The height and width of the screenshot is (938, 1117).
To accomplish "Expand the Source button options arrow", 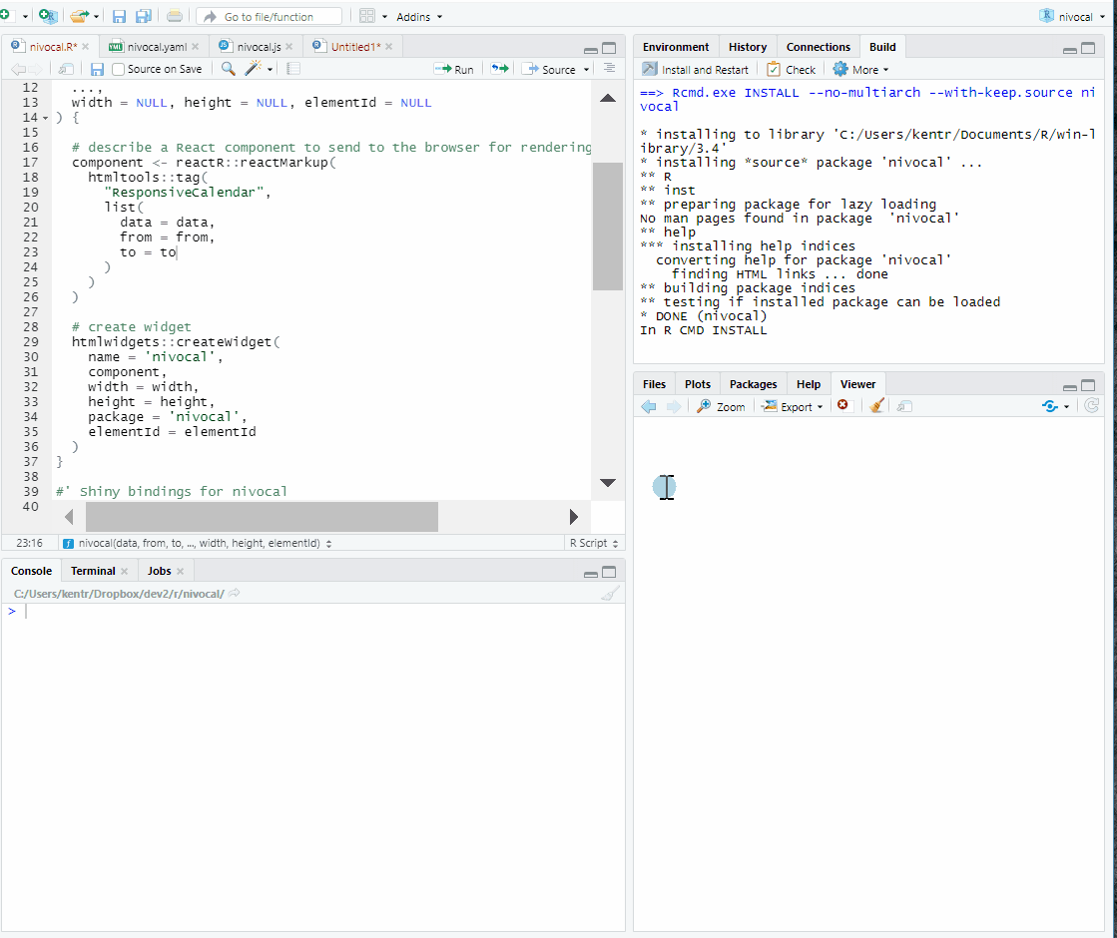I will 586,69.
